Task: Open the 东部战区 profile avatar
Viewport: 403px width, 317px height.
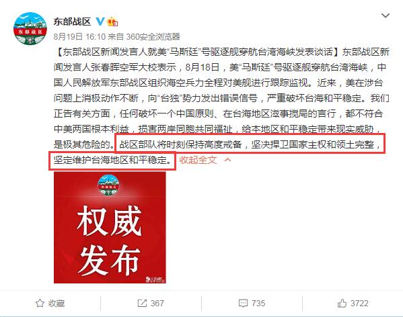Action: (30, 28)
